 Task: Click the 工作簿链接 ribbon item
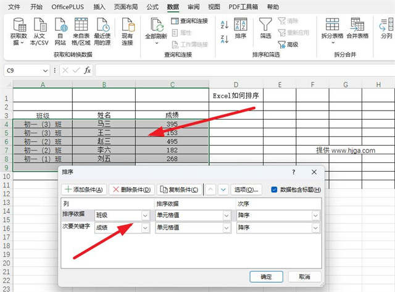[190, 44]
